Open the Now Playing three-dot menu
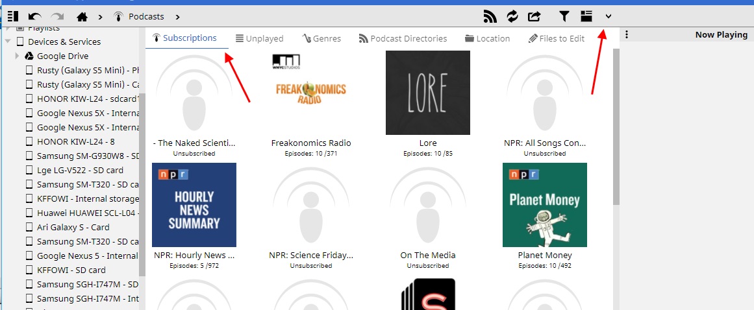 [627, 35]
